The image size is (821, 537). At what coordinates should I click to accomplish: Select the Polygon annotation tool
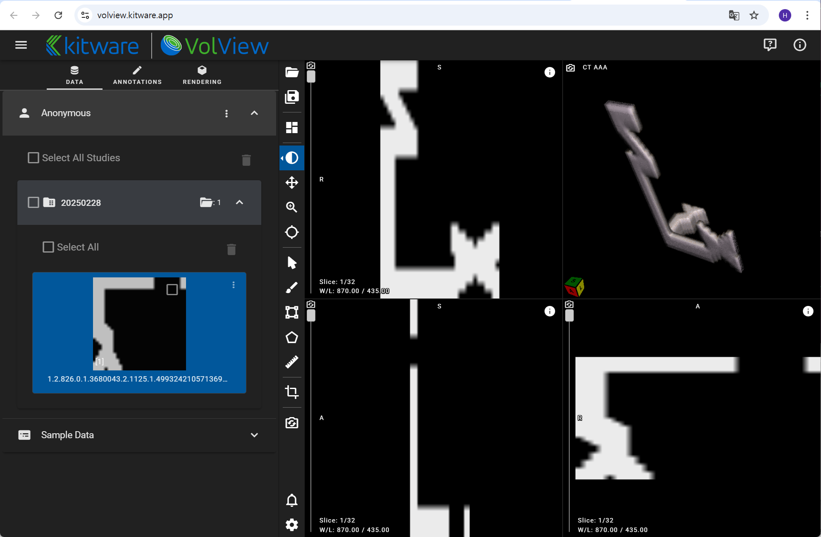tap(292, 338)
